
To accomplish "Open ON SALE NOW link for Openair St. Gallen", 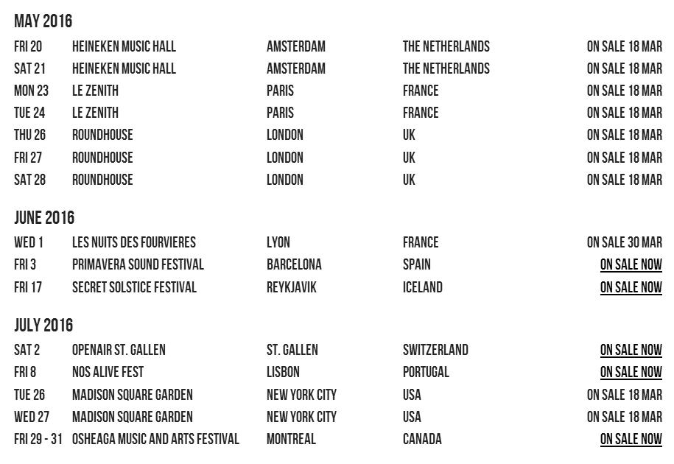I will pyautogui.click(x=631, y=350).
